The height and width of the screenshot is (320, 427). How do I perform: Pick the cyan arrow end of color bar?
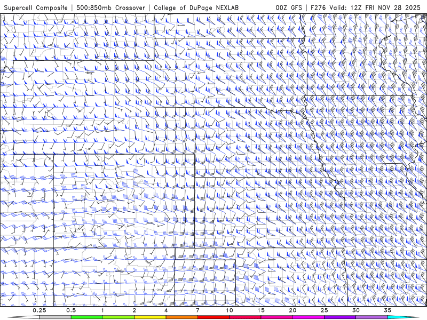pos(403,317)
